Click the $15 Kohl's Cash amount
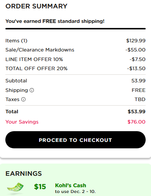Viewport: 151px width, 196px height. tap(40, 187)
